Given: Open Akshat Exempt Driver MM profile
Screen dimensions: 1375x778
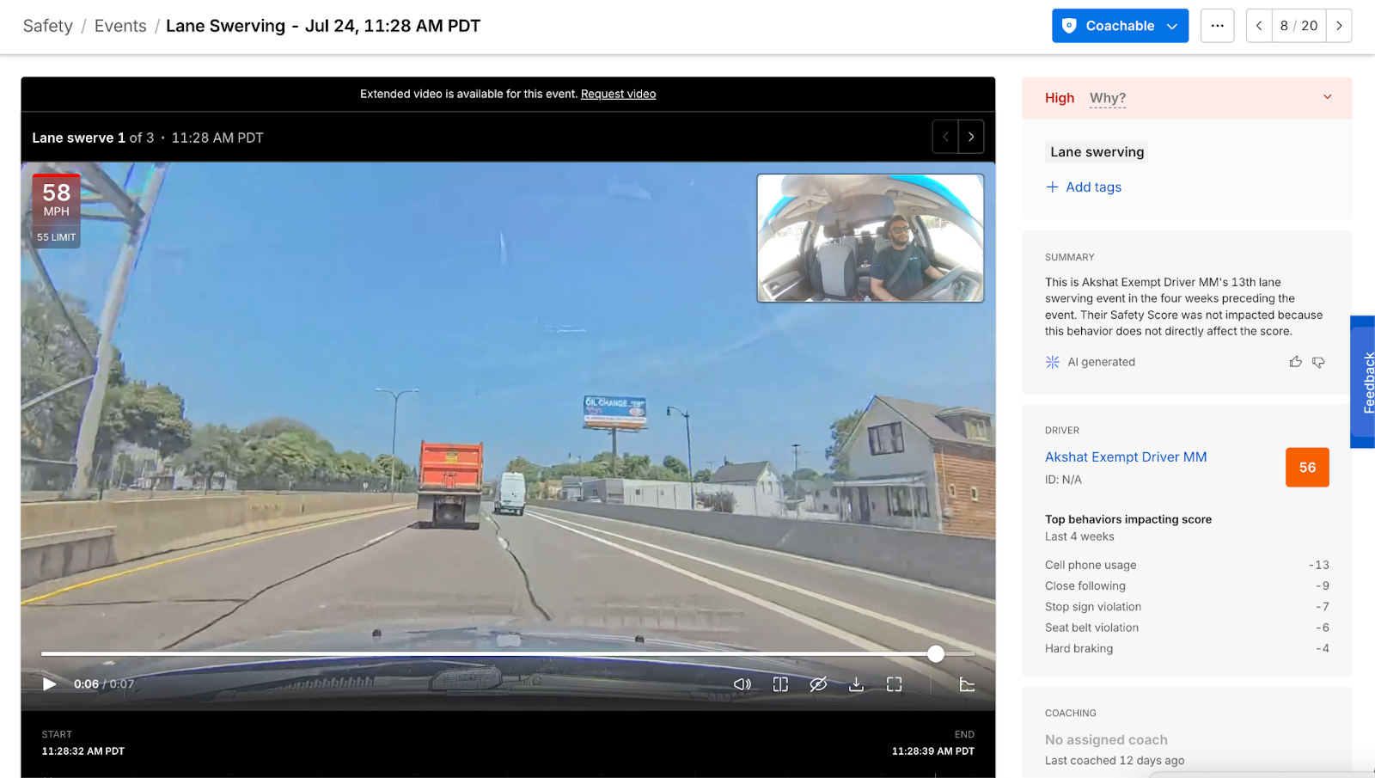Looking at the screenshot, I should pyautogui.click(x=1126, y=456).
